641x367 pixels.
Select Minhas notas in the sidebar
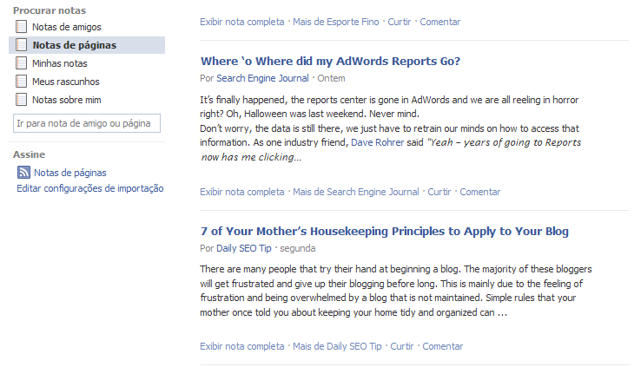pos(59,63)
